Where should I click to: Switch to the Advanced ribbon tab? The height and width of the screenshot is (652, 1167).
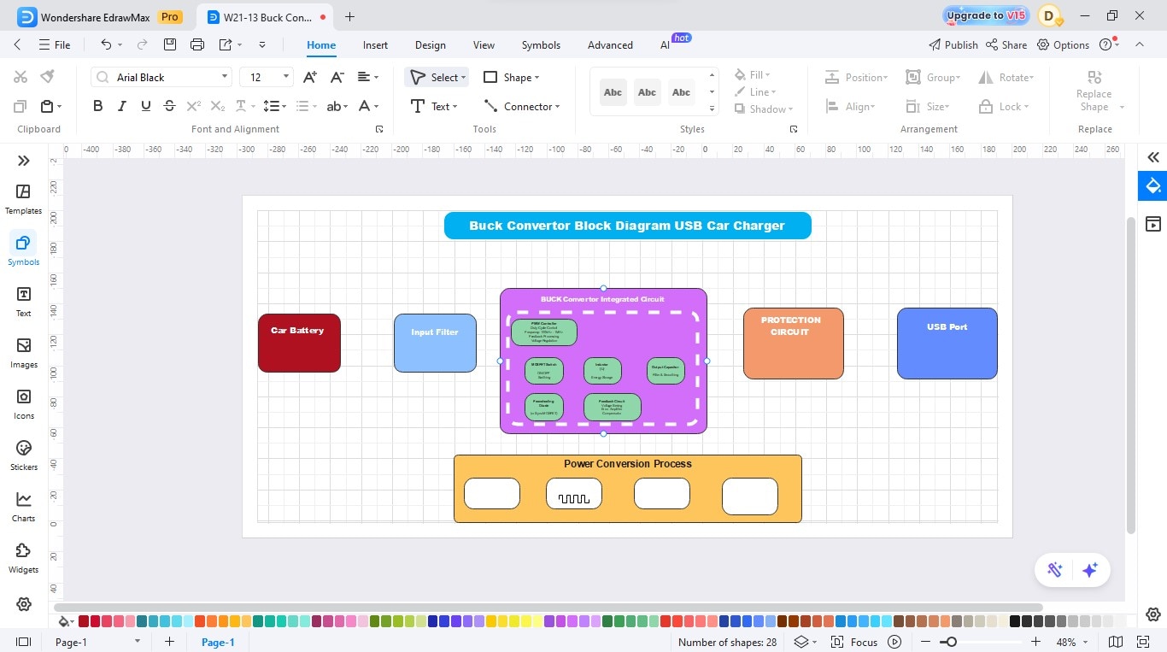pos(610,45)
